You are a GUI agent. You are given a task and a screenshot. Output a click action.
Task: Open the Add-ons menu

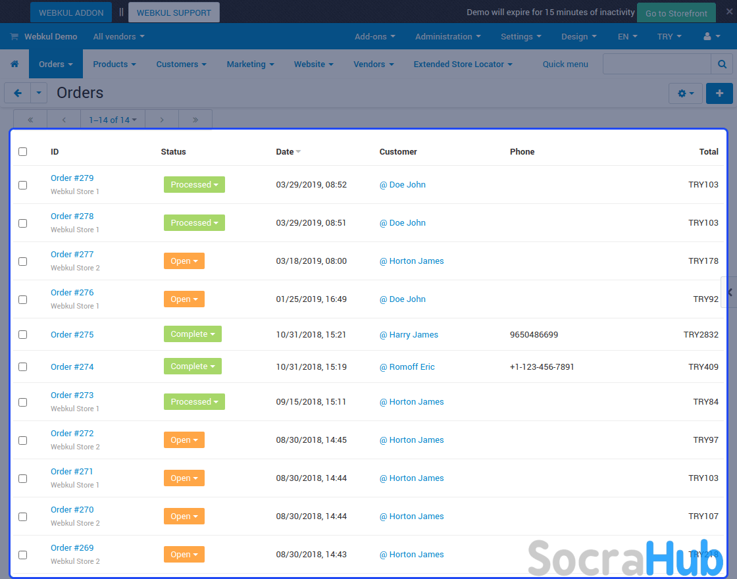[374, 37]
